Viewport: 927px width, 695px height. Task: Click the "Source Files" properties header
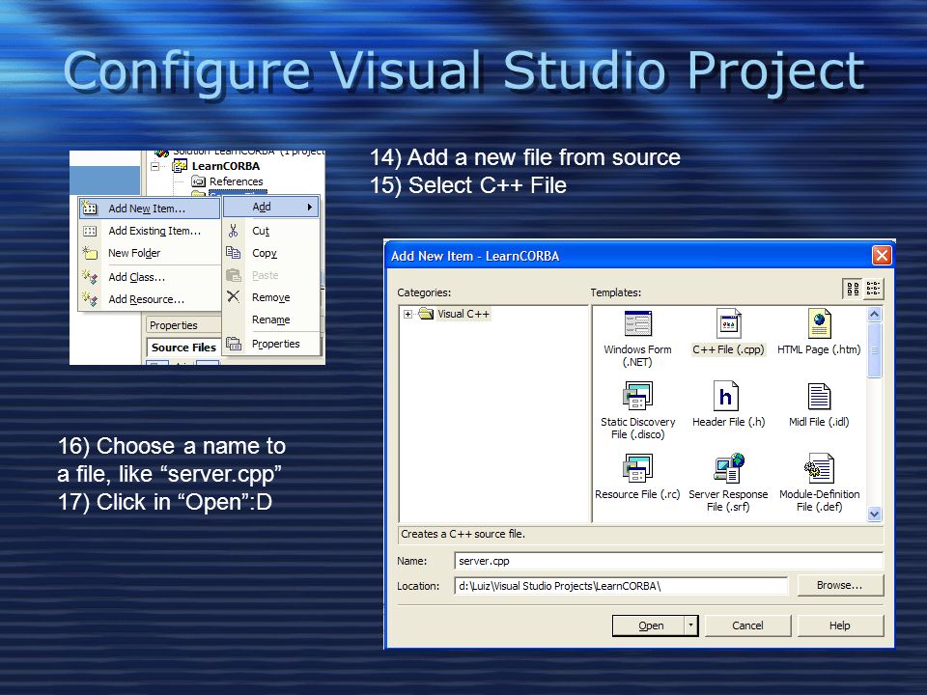point(183,347)
